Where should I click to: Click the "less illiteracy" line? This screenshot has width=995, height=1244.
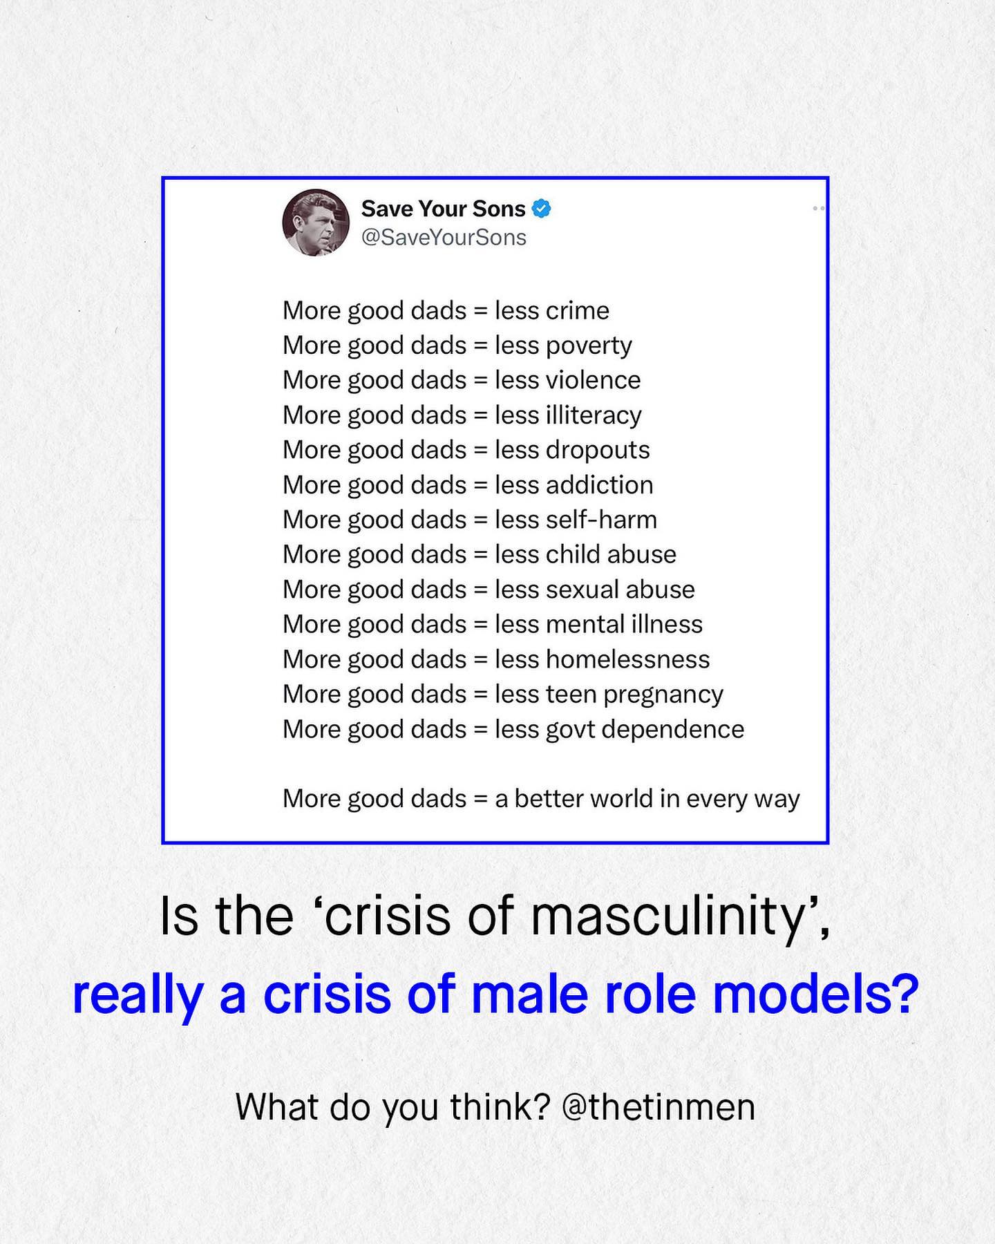(x=462, y=415)
